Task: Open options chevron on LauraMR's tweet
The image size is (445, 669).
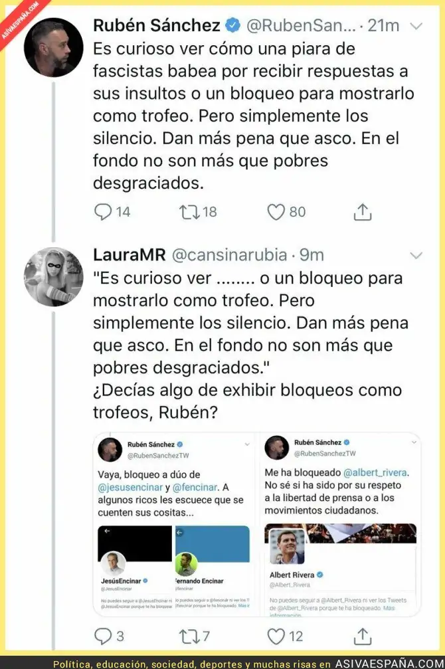Action: (x=416, y=256)
